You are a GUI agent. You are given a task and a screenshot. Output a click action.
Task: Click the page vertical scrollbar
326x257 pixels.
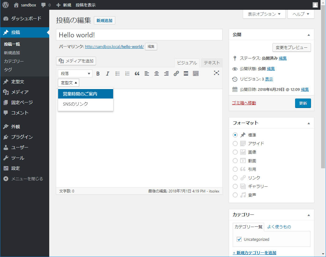323,87
